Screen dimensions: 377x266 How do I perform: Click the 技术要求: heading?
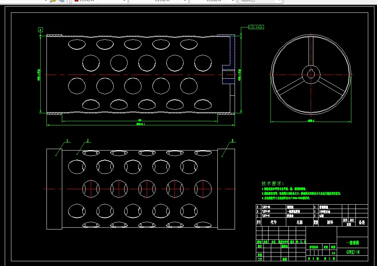pos(273,183)
